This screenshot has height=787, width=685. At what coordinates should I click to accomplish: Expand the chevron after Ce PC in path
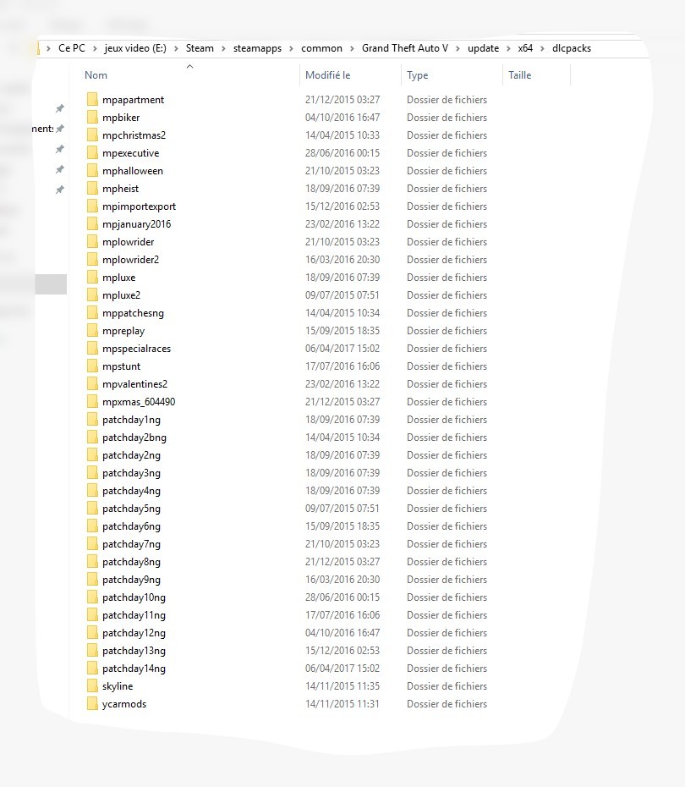[95, 49]
